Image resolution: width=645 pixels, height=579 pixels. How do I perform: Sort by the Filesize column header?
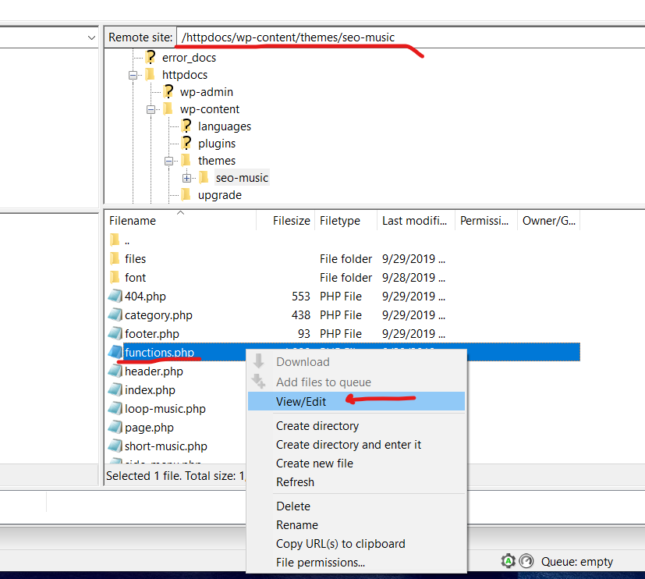[292, 221]
